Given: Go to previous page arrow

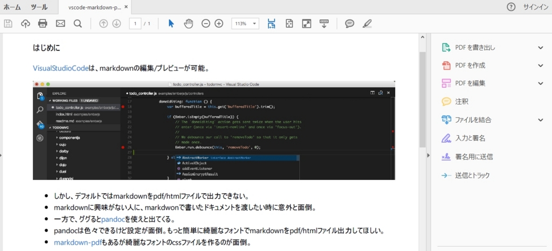Looking at the screenshot, I should pos(103,24).
